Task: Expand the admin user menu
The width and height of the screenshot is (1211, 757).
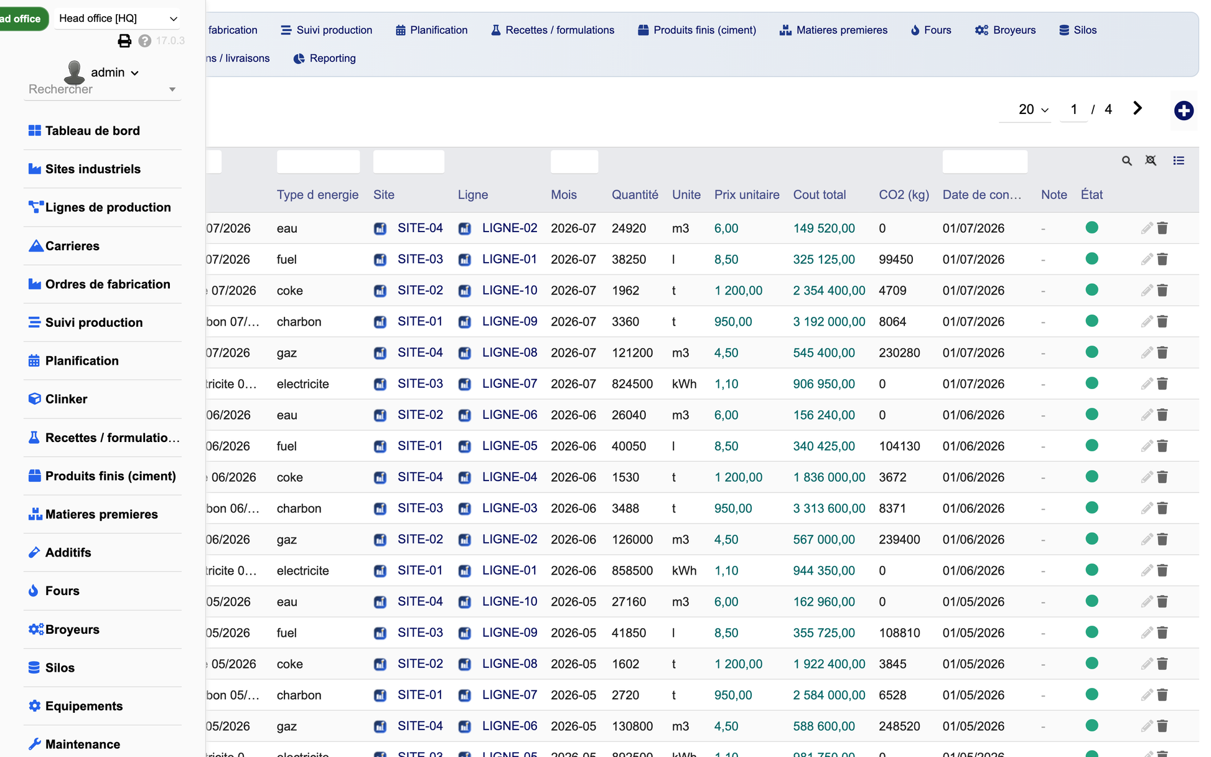Action: 115,72
